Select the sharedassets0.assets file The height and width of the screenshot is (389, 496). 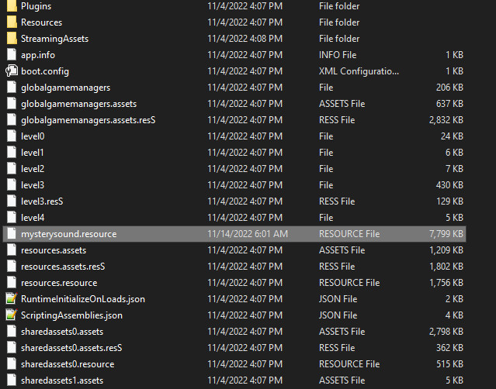(x=62, y=332)
